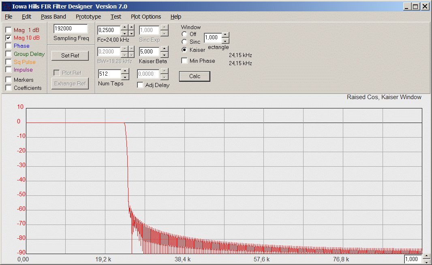Click the up arrow of the plot scale spinner
This screenshot has width=432, height=265.
click(x=426, y=256)
